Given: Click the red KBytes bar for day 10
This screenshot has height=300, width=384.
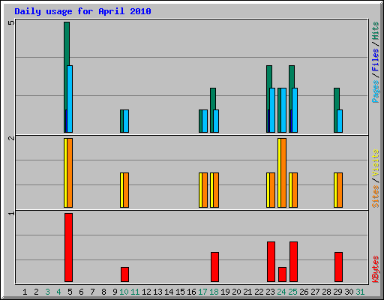Looking at the screenshot, I should (124, 274).
